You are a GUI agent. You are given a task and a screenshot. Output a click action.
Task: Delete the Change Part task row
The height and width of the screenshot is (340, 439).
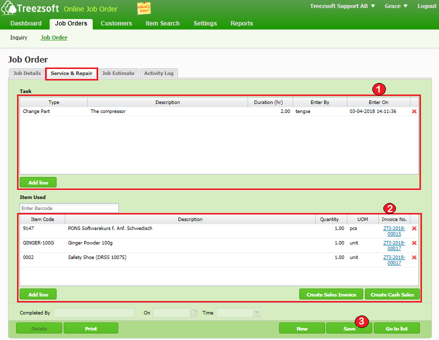pos(414,111)
